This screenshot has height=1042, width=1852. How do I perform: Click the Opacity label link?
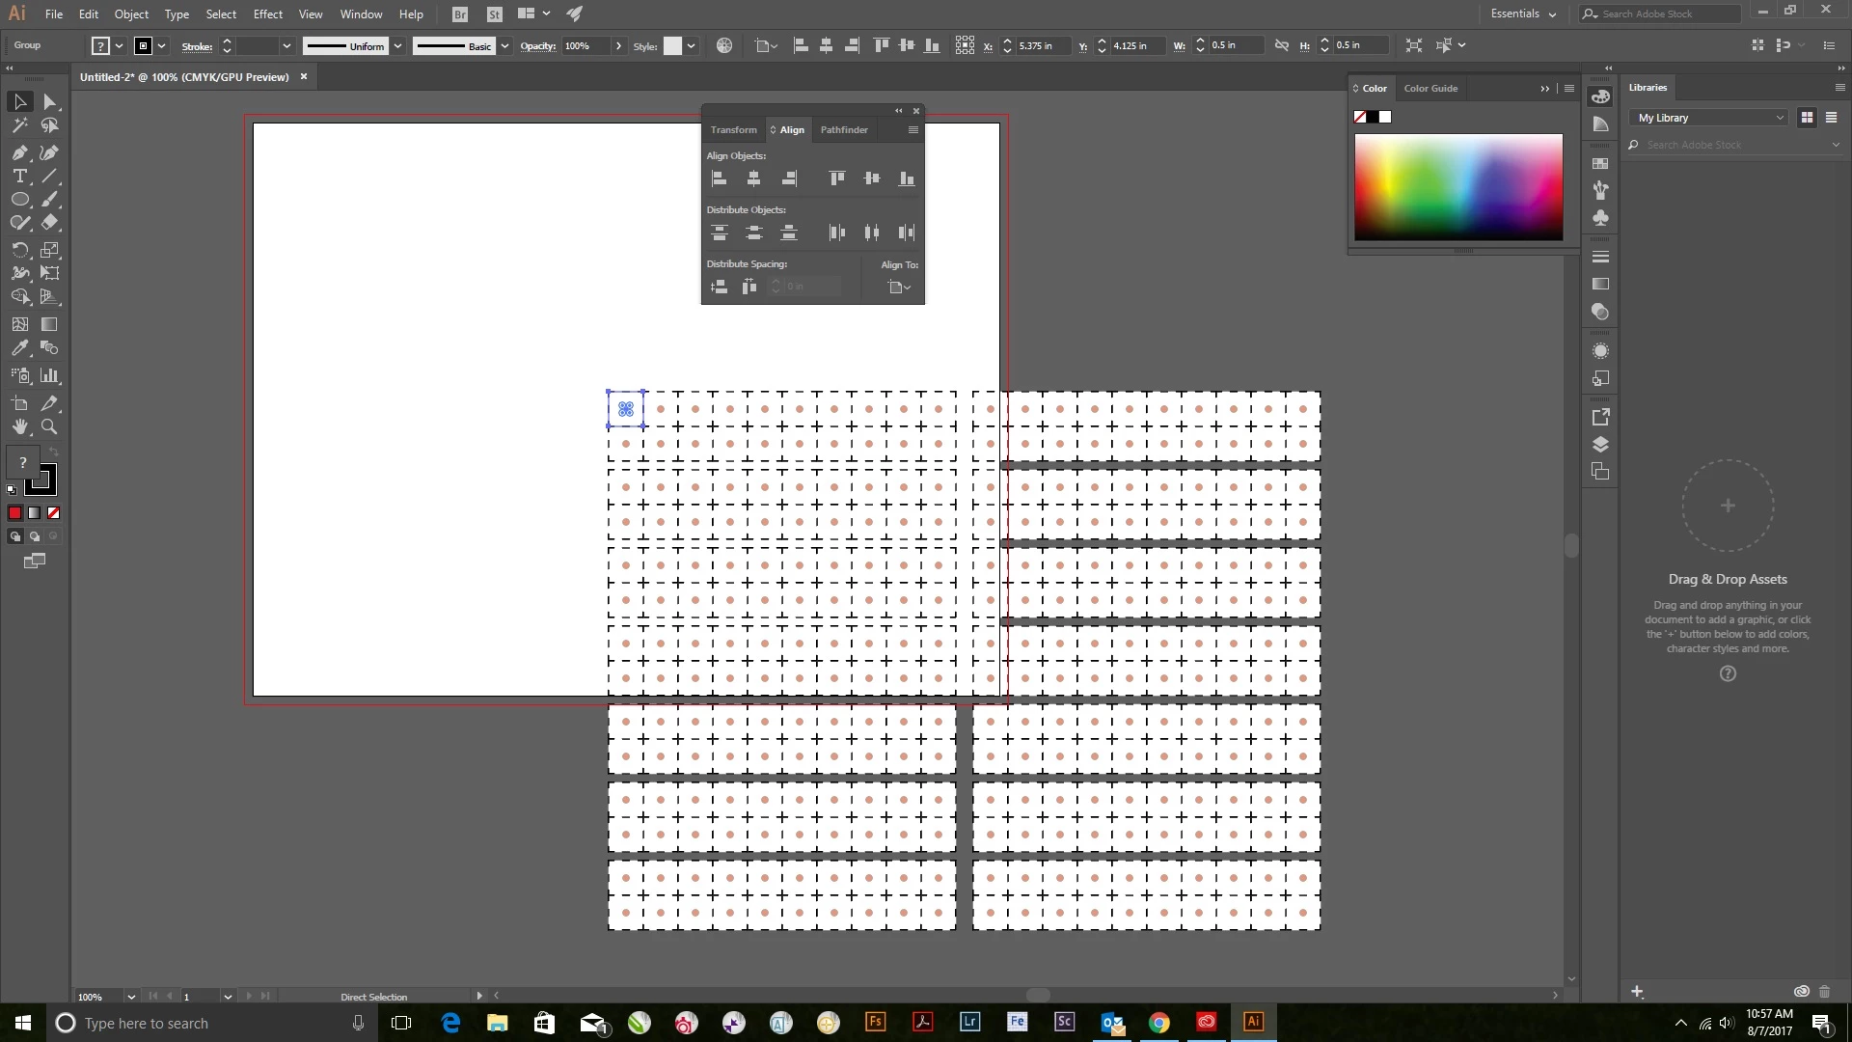[537, 46]
